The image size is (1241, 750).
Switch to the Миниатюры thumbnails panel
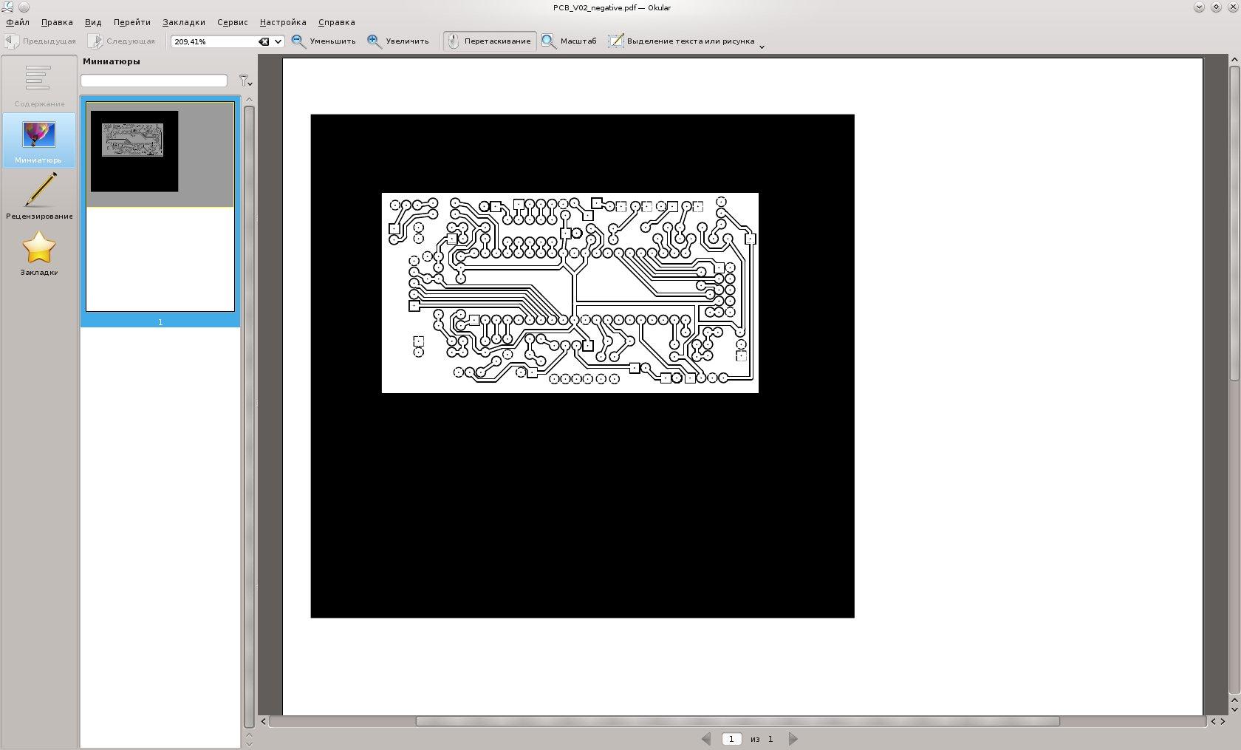click(39, 140)
